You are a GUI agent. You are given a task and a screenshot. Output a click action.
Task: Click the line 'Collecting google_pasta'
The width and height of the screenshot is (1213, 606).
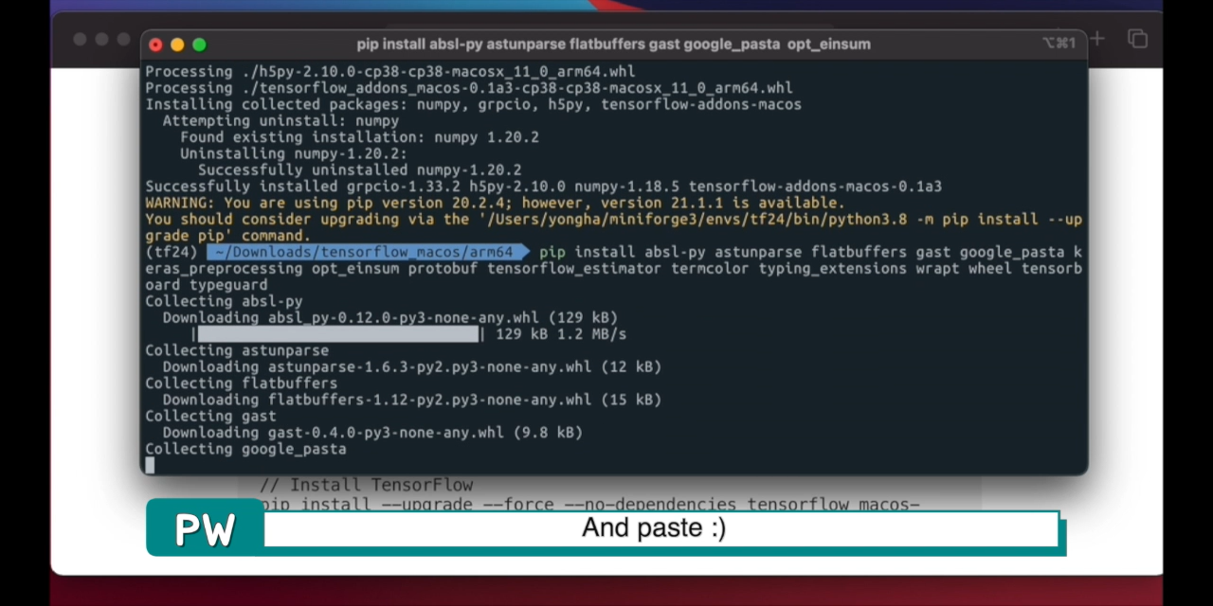click(245, 449)
